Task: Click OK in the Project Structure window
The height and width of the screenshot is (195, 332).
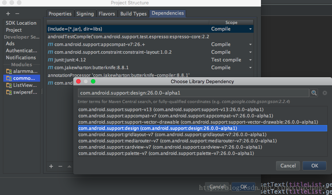Action: [243, 187]
